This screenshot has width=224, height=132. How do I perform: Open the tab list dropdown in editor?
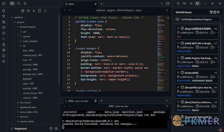click(x=162, y=4)
